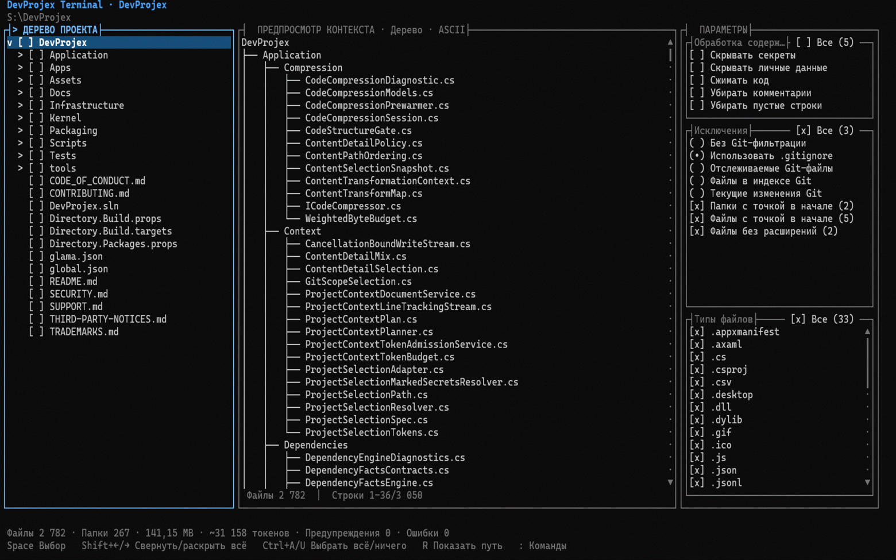This screenshot has height=560, width=896.
Task: Check the box next to Assets folder
Action: 36,80
